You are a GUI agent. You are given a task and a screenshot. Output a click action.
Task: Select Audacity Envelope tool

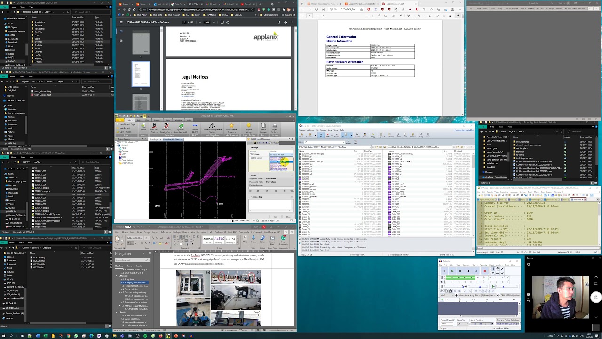pyautogui.click(x=498, y=269)
